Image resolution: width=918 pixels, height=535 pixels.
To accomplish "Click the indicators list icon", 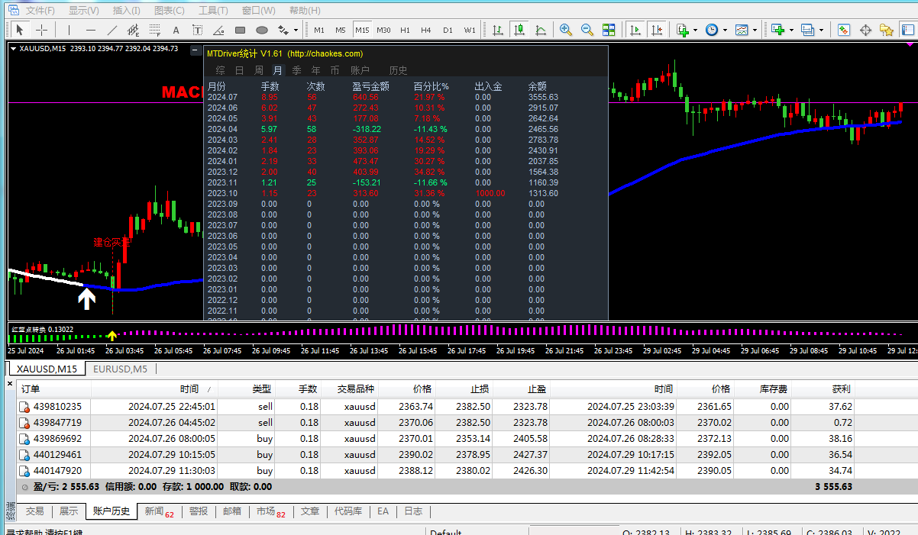I will click(683, 30).
